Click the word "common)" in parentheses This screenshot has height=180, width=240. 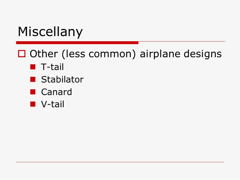tap(112, 54)
